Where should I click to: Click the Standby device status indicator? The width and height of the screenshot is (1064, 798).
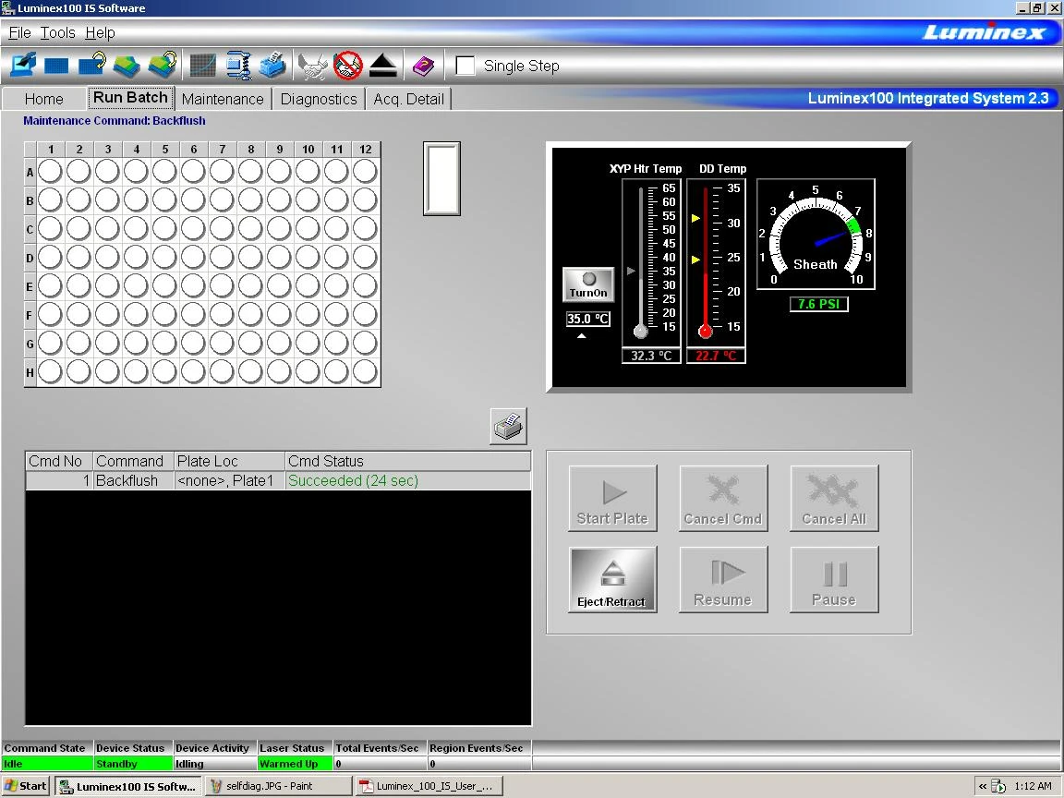[133, 764]
